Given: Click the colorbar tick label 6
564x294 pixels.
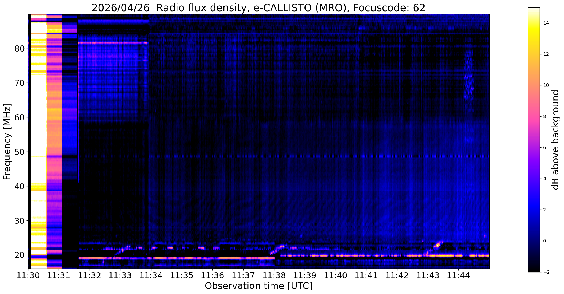Looking at the screenshot, I should (544, 148).
